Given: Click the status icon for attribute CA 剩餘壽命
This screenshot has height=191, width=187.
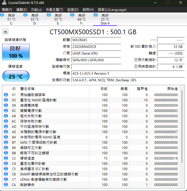Looking at the screenshot, I should pos(6,185).
